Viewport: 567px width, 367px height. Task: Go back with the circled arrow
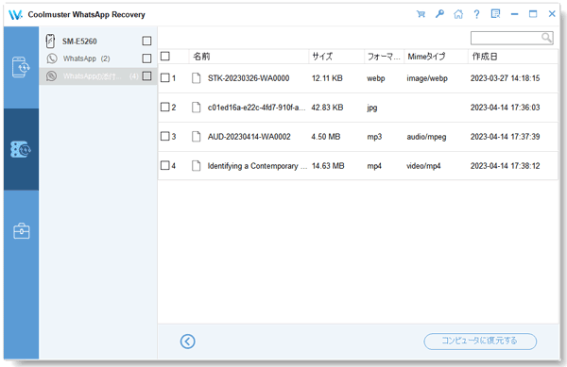coord(188,341)
